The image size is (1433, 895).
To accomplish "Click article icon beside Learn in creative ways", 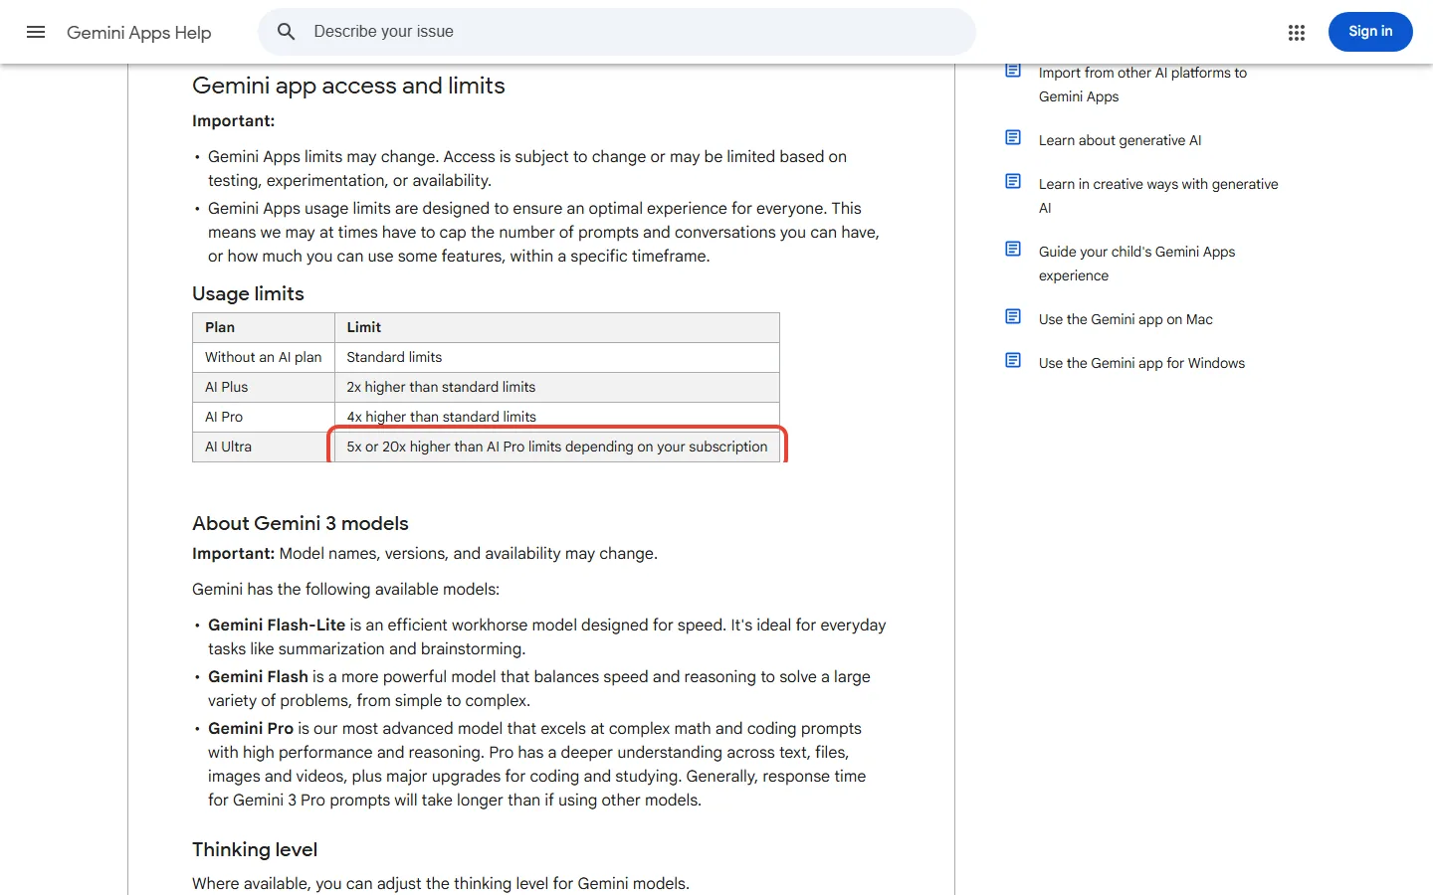I will pyautogui.click(x=1013, y=181).
